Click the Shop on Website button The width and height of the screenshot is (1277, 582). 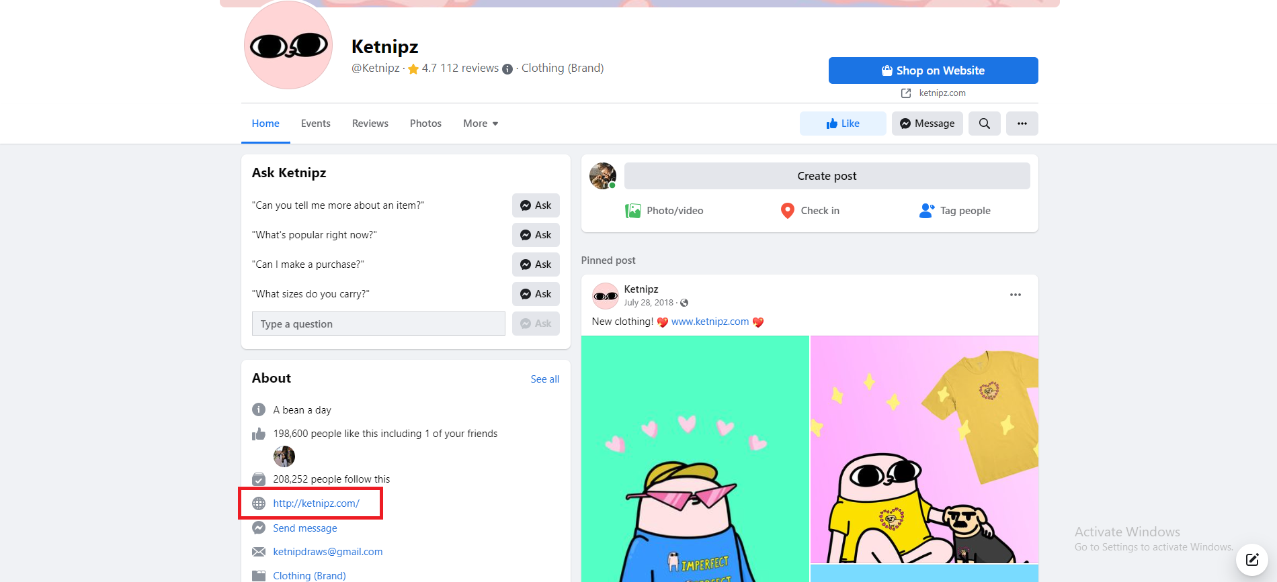[933, 70]
